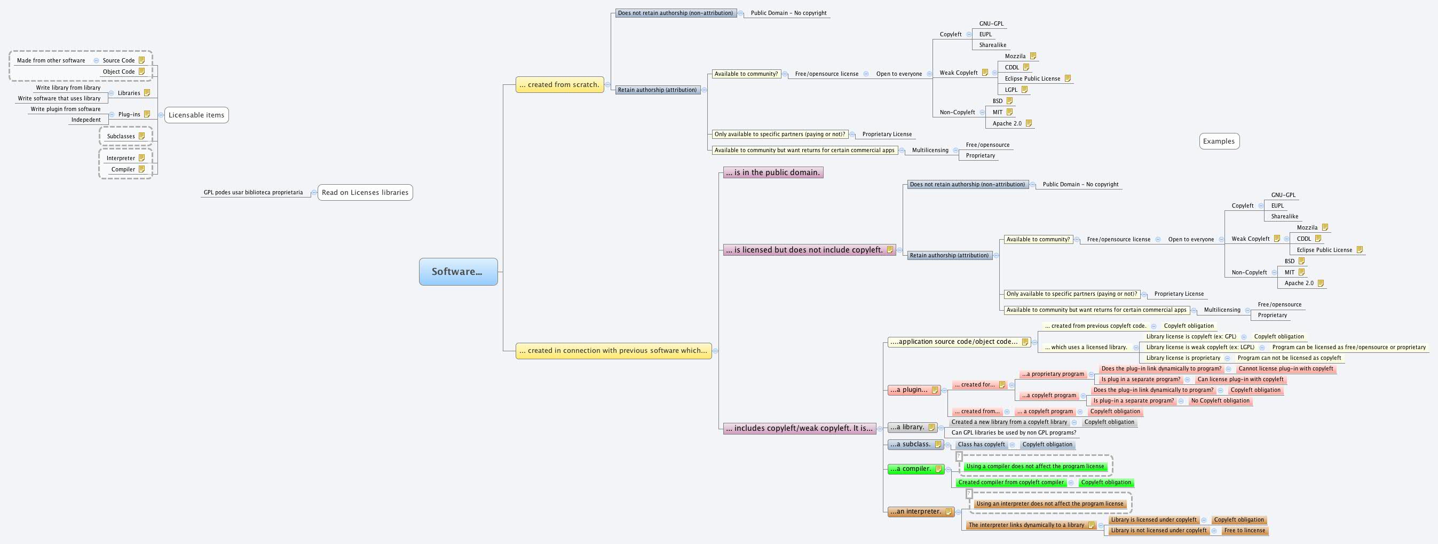Collapse the Multilicensing node children
Viewport: 1438px width, 544px height.
(955, 149)
